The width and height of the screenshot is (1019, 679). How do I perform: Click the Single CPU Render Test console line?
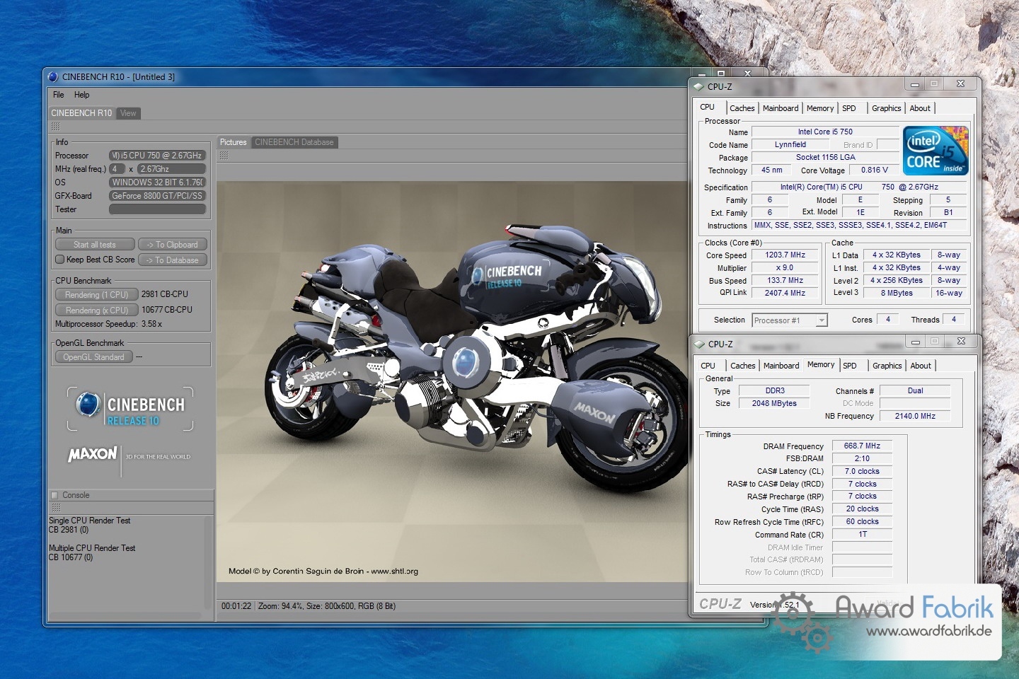[x=89, y=521]
